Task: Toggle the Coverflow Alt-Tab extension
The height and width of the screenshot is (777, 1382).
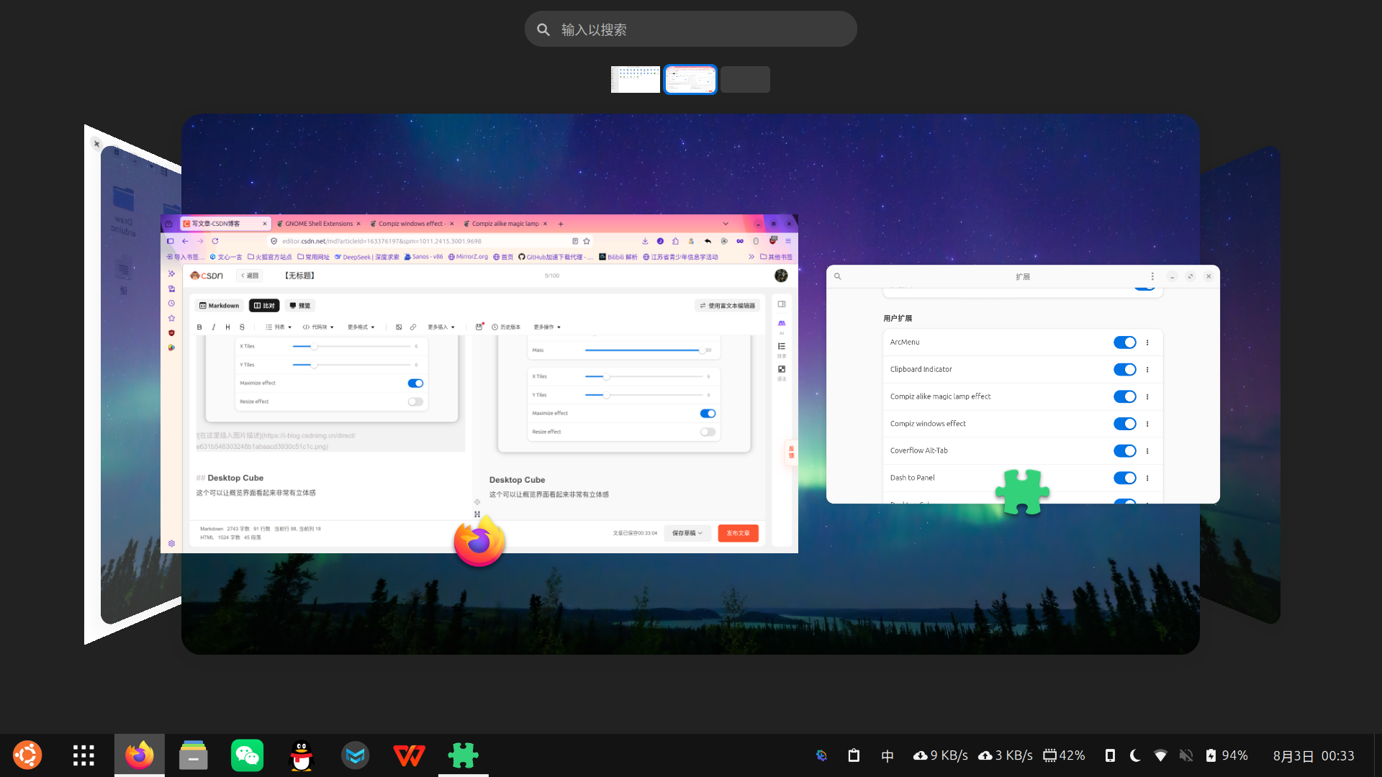Action: [1124, 451]
